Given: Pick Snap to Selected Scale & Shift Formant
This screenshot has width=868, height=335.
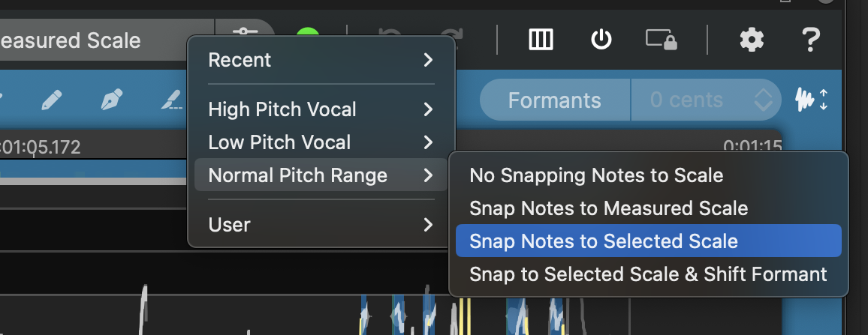Looking at the screenshot, I should tap(647, 274).
